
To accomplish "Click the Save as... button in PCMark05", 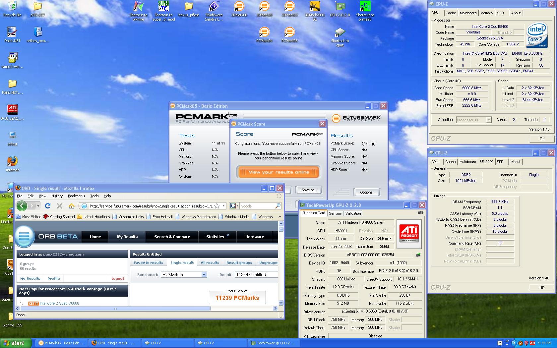I will pos(309,190).
